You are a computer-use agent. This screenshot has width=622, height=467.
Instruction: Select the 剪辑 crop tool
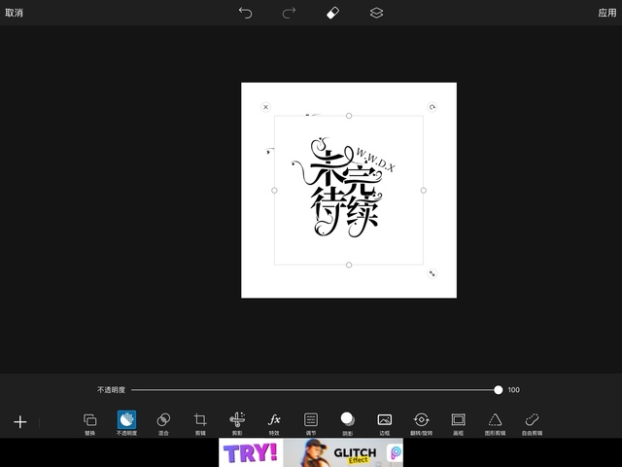(x=200, y=422)
